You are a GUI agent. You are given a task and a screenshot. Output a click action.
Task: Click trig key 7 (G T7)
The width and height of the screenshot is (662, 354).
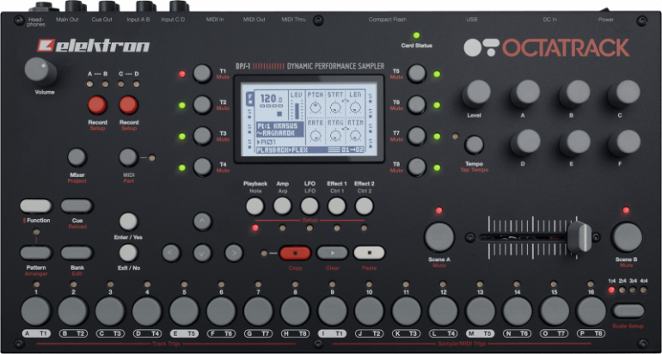click(x=259, y=311)
